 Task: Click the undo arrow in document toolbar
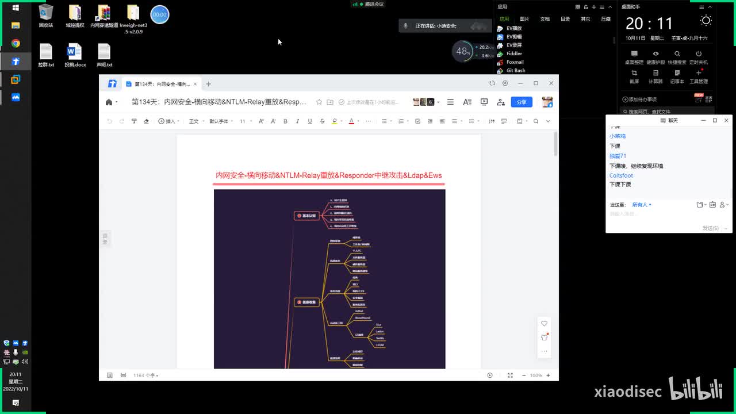(109, 121)
